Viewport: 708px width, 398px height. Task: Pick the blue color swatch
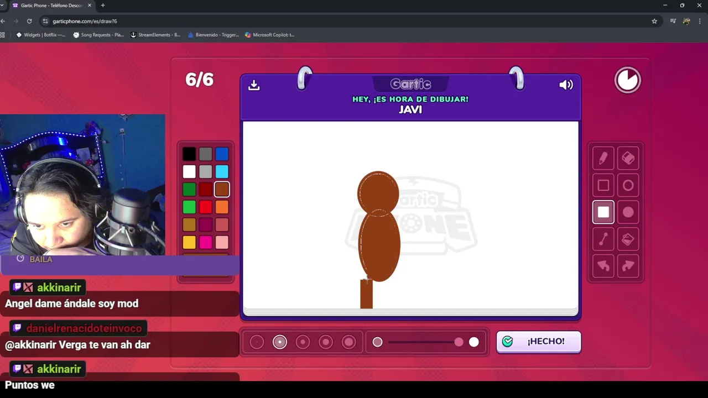pyautogui.click(x=222, y=154)
